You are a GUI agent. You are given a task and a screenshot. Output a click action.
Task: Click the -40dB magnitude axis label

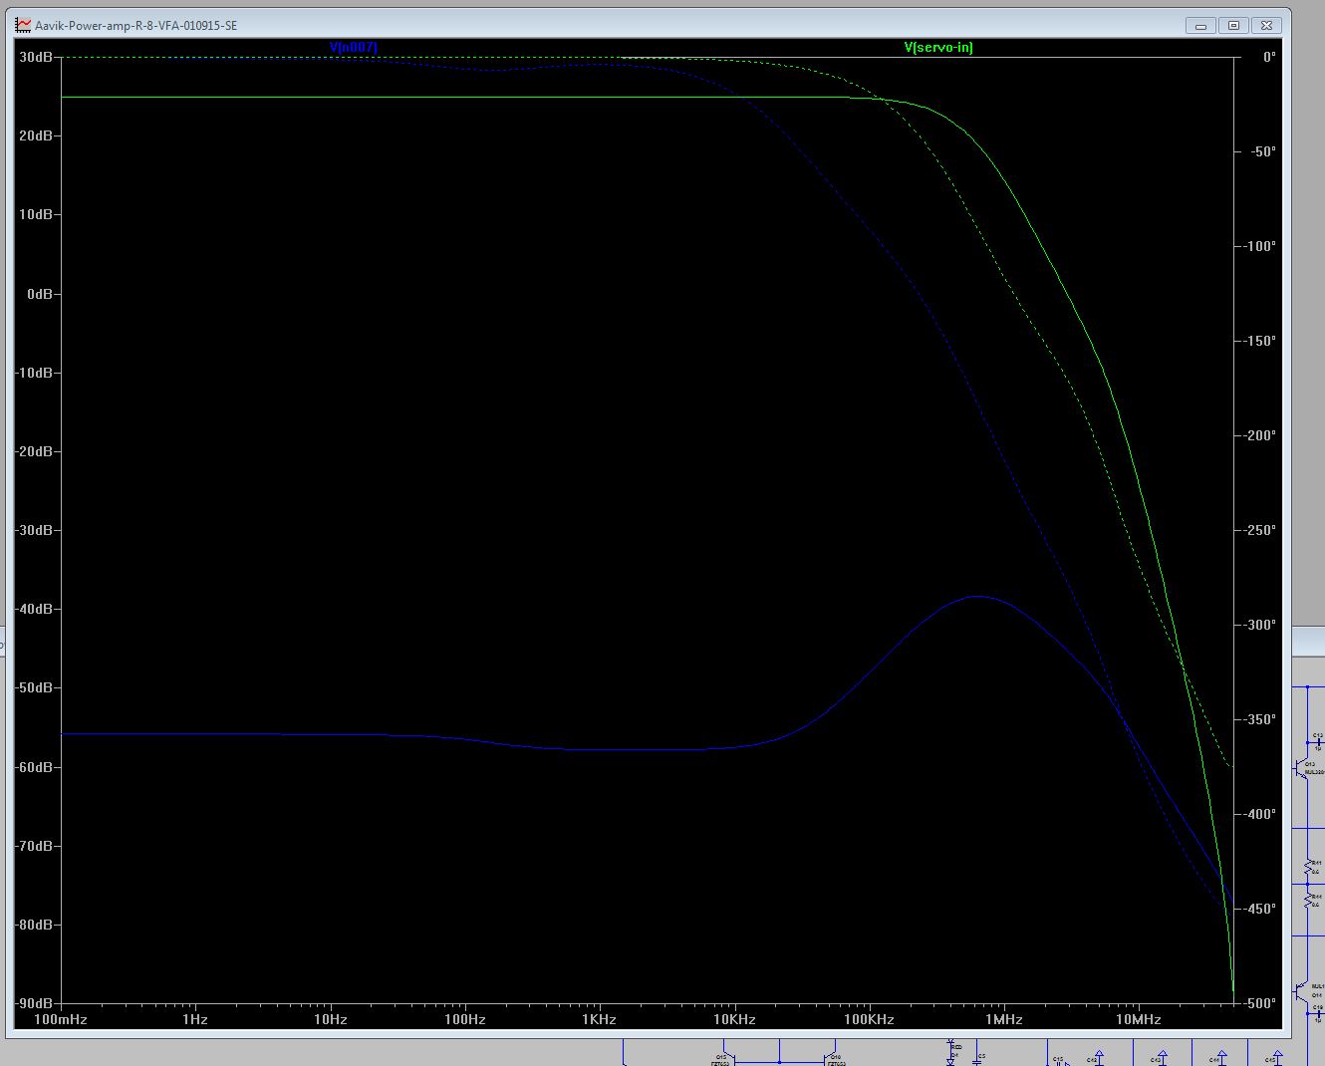[x=34, y=609]
